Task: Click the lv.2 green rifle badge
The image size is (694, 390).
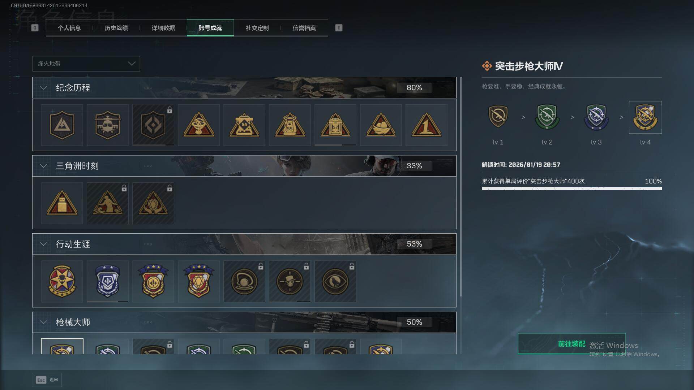Action: [547, 117]
